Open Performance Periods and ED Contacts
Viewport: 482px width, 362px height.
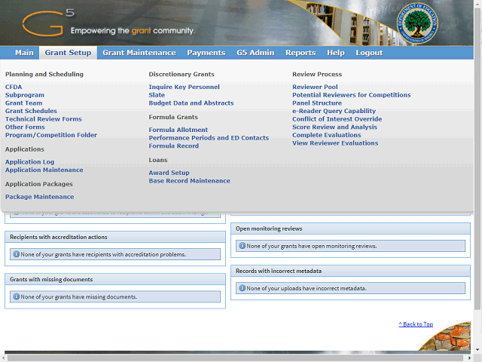pos(209,137)
